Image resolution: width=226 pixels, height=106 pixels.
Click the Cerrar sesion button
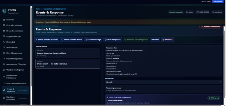[x=218, y=1]
